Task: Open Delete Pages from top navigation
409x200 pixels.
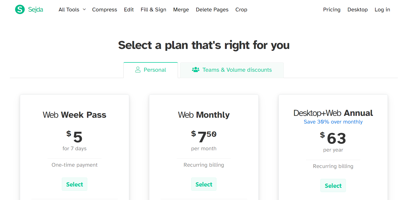Action: 212,10
